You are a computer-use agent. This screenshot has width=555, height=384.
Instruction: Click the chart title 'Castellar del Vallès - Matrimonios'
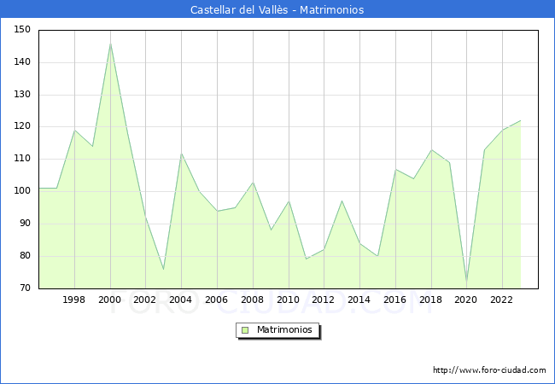(277, 9)
